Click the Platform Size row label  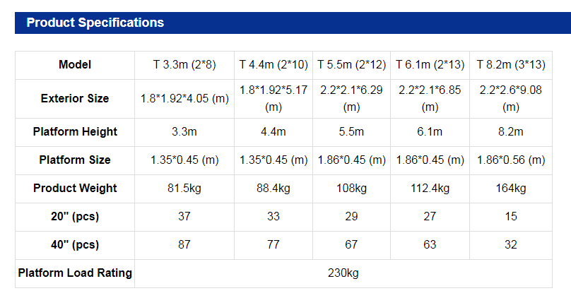coord(75,160)
